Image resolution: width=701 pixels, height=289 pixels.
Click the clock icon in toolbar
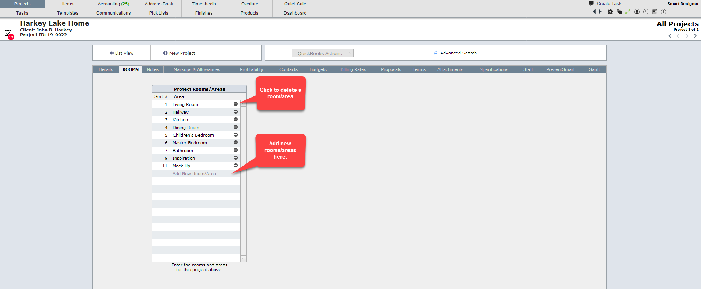646,12
